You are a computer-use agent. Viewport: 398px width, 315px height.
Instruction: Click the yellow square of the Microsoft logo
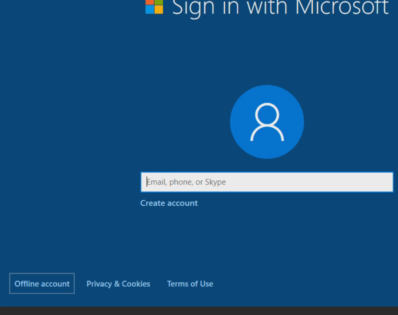159,10
